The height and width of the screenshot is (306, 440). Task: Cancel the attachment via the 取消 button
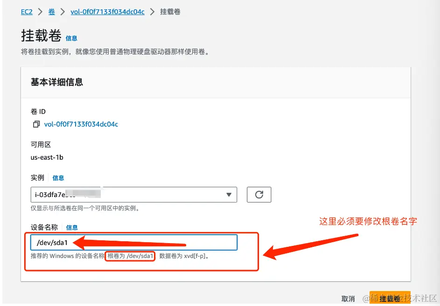point(348,298)
